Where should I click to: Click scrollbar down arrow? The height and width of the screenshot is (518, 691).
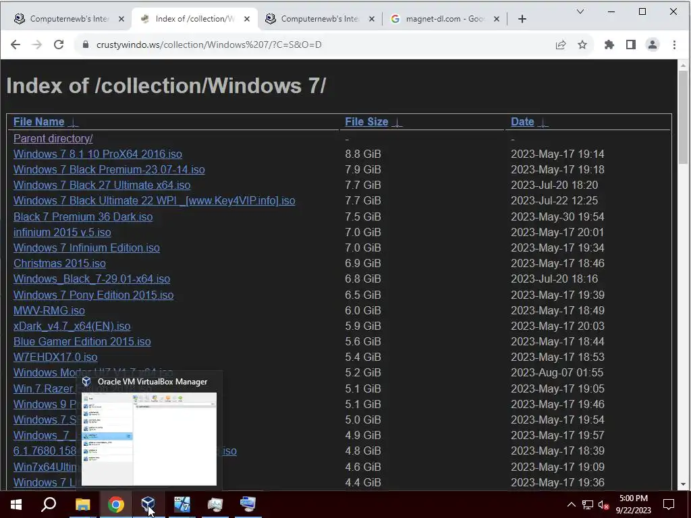tap(683, 484)
